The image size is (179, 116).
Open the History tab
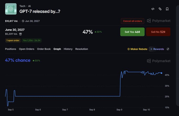coord(68,49)
